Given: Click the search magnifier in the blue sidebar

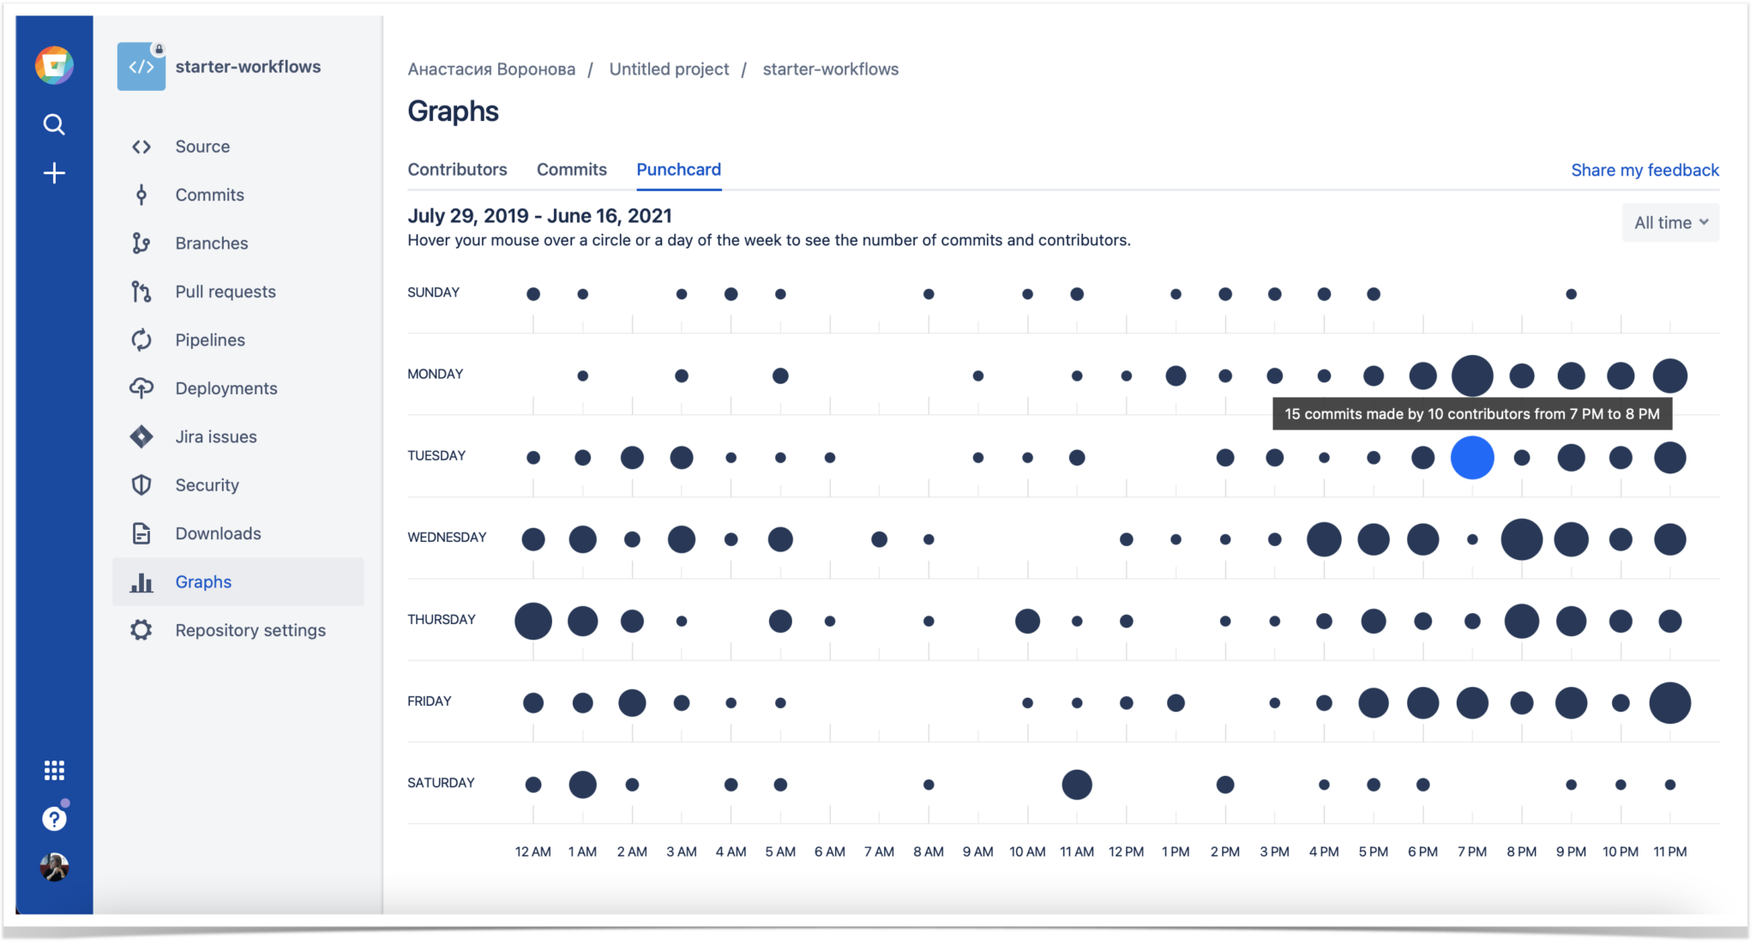Looking at the screenshot, I should pyautogui.click(x=54, y=123).
